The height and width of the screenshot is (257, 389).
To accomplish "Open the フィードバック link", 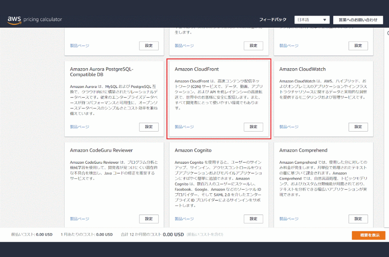I will pyautogui.click(x=273, y=20).
